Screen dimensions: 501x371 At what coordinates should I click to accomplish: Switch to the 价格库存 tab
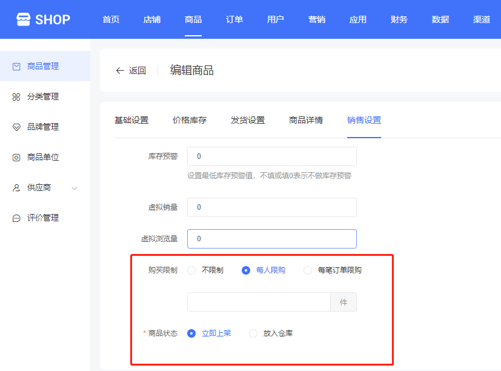point(190,120)
